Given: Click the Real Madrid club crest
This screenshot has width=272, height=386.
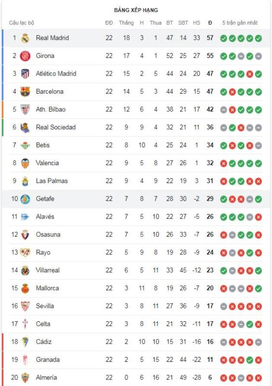Looking at the screenshot, I should tap(25, 38).
